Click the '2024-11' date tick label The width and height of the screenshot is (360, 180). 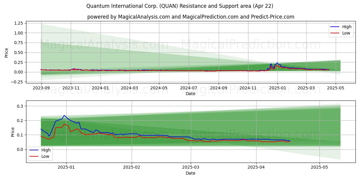[x=248, y=88]
